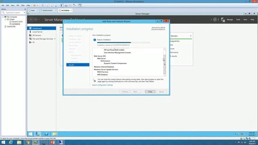
Task: Open the VMware File menu
Action: (3, 5)
